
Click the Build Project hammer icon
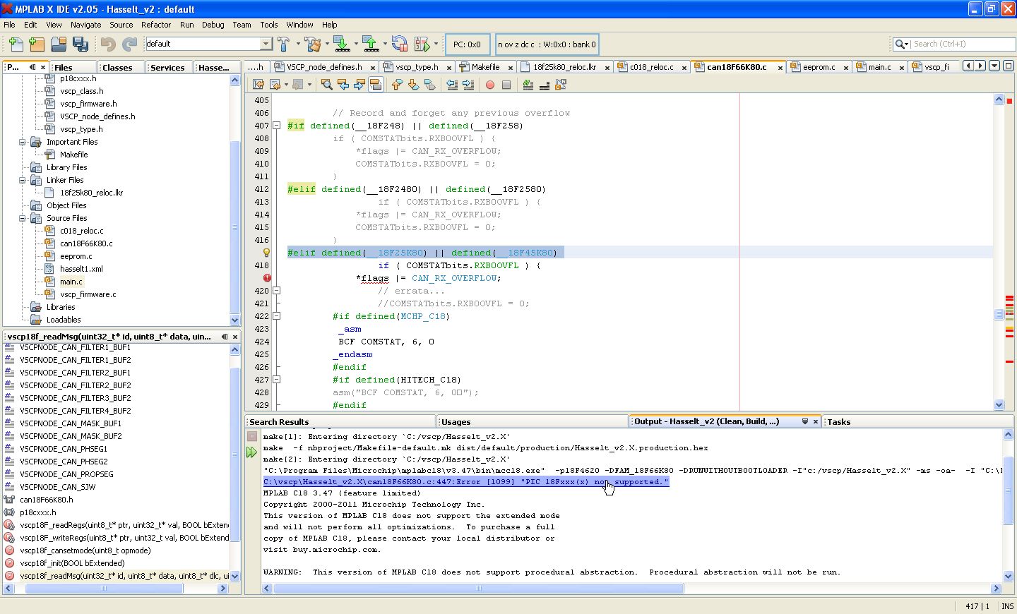click(284, 44)
